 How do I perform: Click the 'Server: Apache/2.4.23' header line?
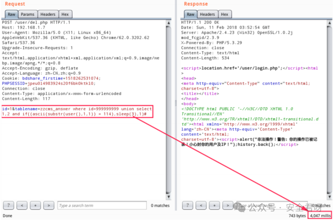237,32
